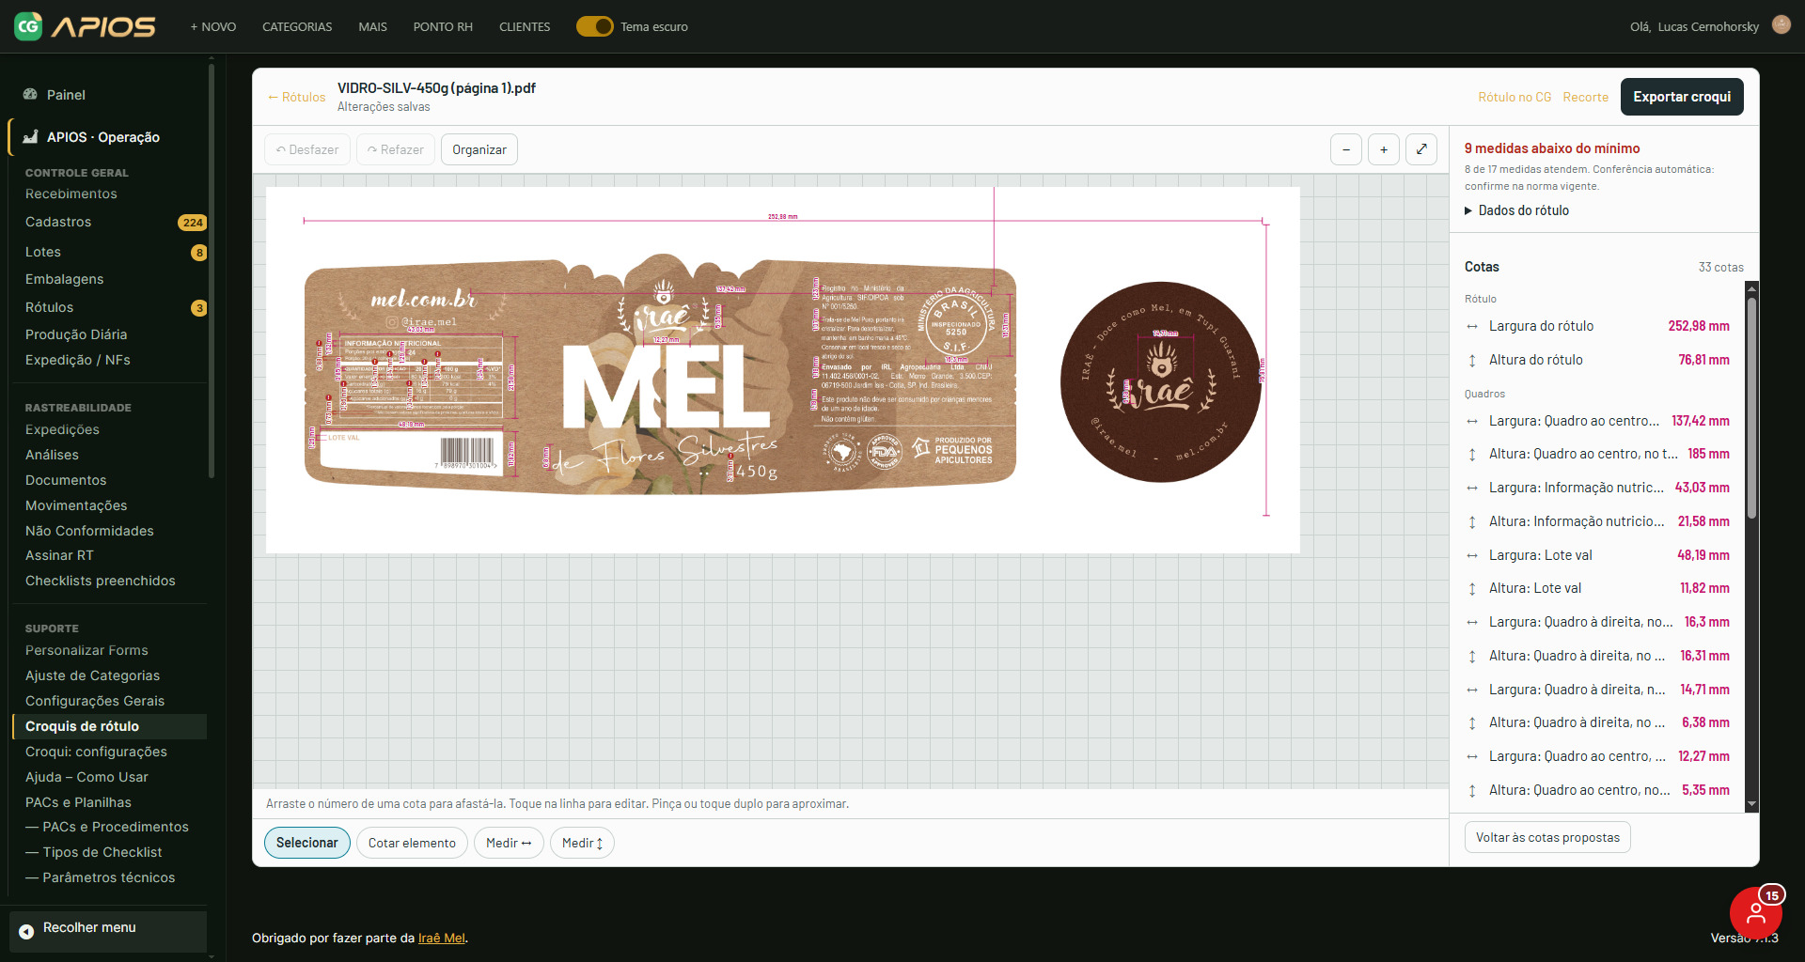This screenshot has width=1805, height=962.
Task: Click the Cadastros 224 badge
Action: [192, 223]
